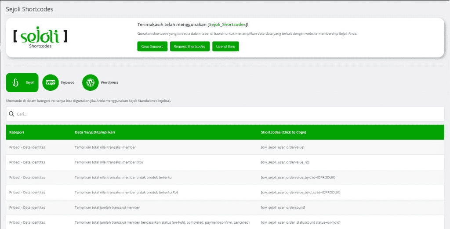Screen dimensions: 450x229
Task: Open the Wordpress logo icon tab
Action: click(91, 82)
